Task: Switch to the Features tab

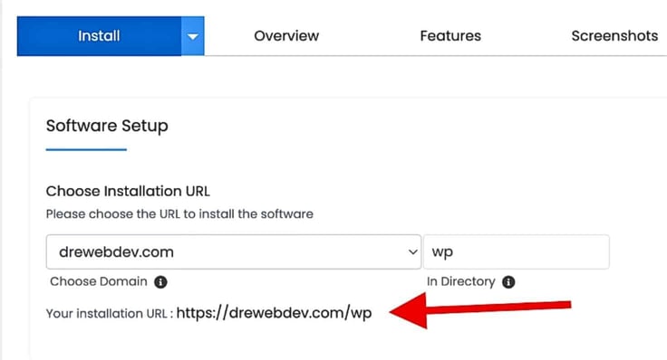Action: click(450, 36)
